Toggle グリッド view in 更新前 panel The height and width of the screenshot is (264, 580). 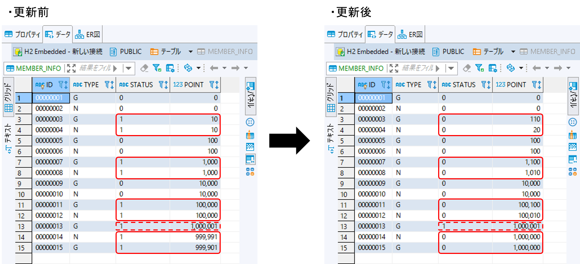click(9, 97)
